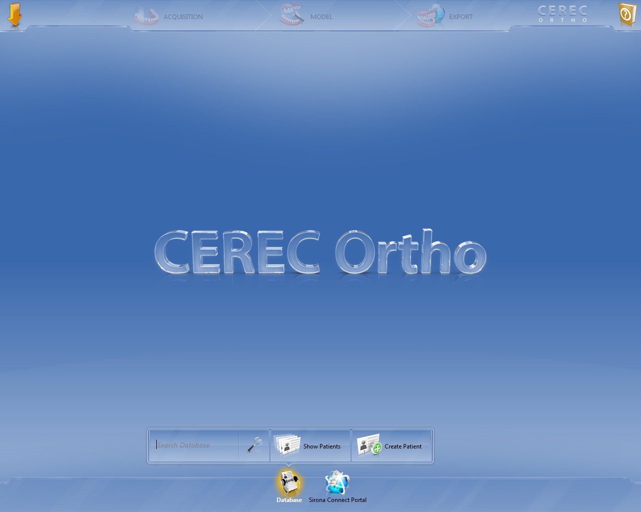
Task: Open the Sirona Connect Portal icon
Action: [337, 483]
